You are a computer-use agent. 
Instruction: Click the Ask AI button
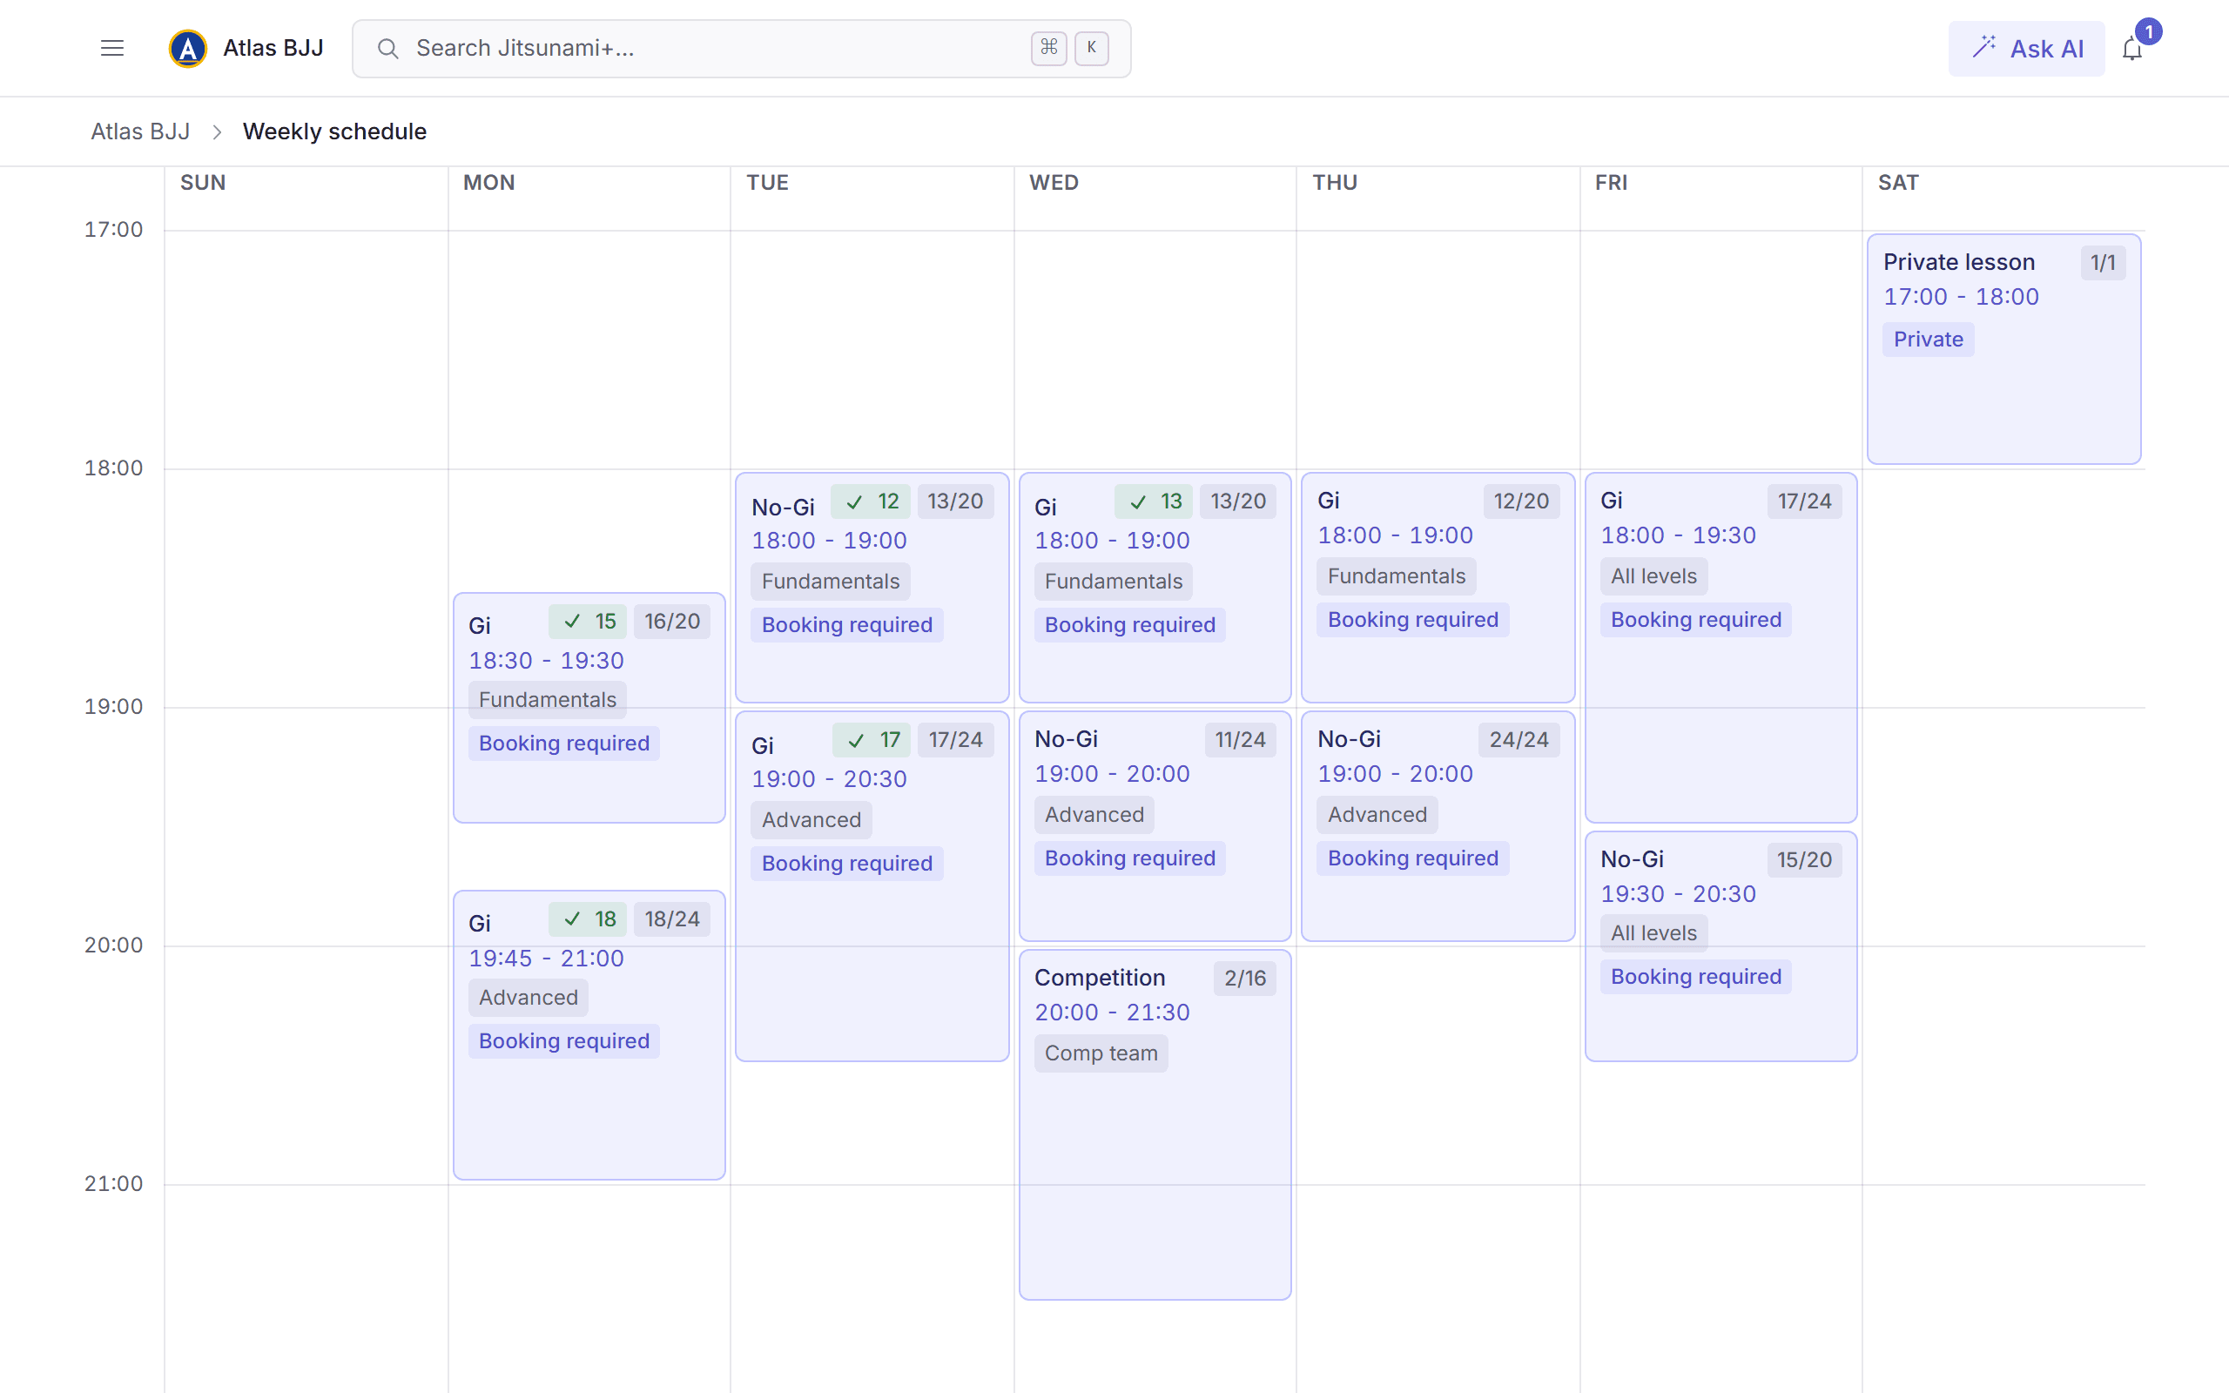(x=2026, y=49)
